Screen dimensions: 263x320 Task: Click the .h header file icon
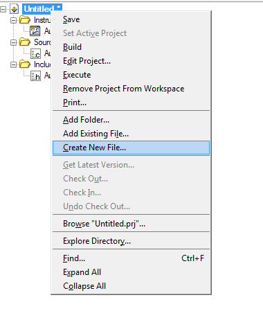(35, 75)
